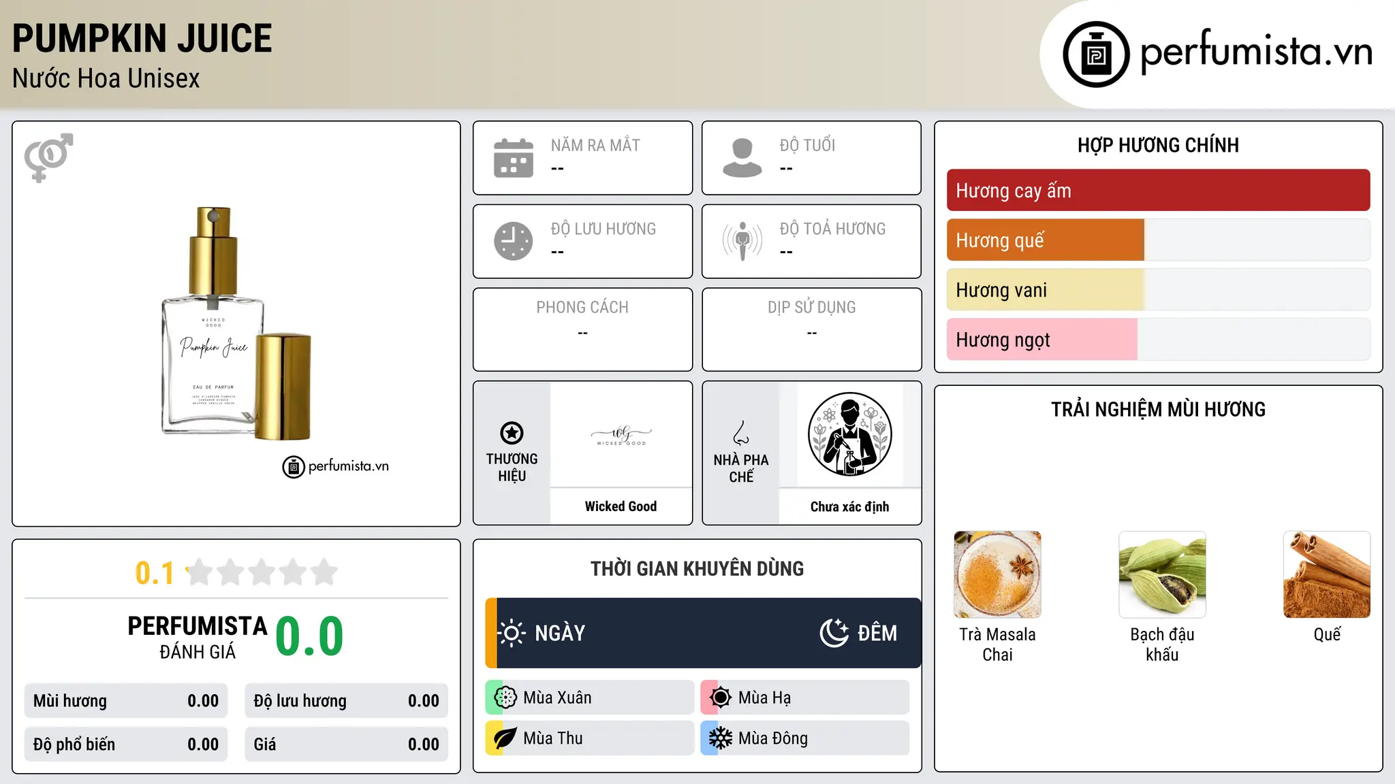Click the nose icon above Nhà pha chế
This screenshot has width=1395, height=784.
[741, 433]
